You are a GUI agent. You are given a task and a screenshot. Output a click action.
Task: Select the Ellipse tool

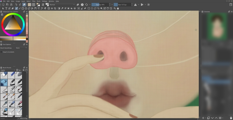[x=26, y=8]
